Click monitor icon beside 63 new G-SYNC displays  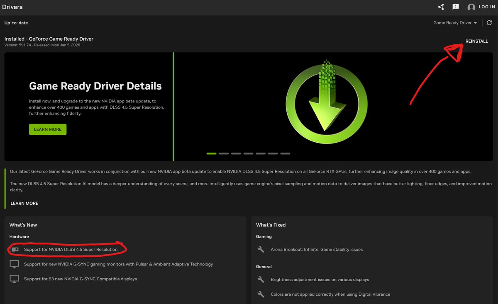(15, 279)
